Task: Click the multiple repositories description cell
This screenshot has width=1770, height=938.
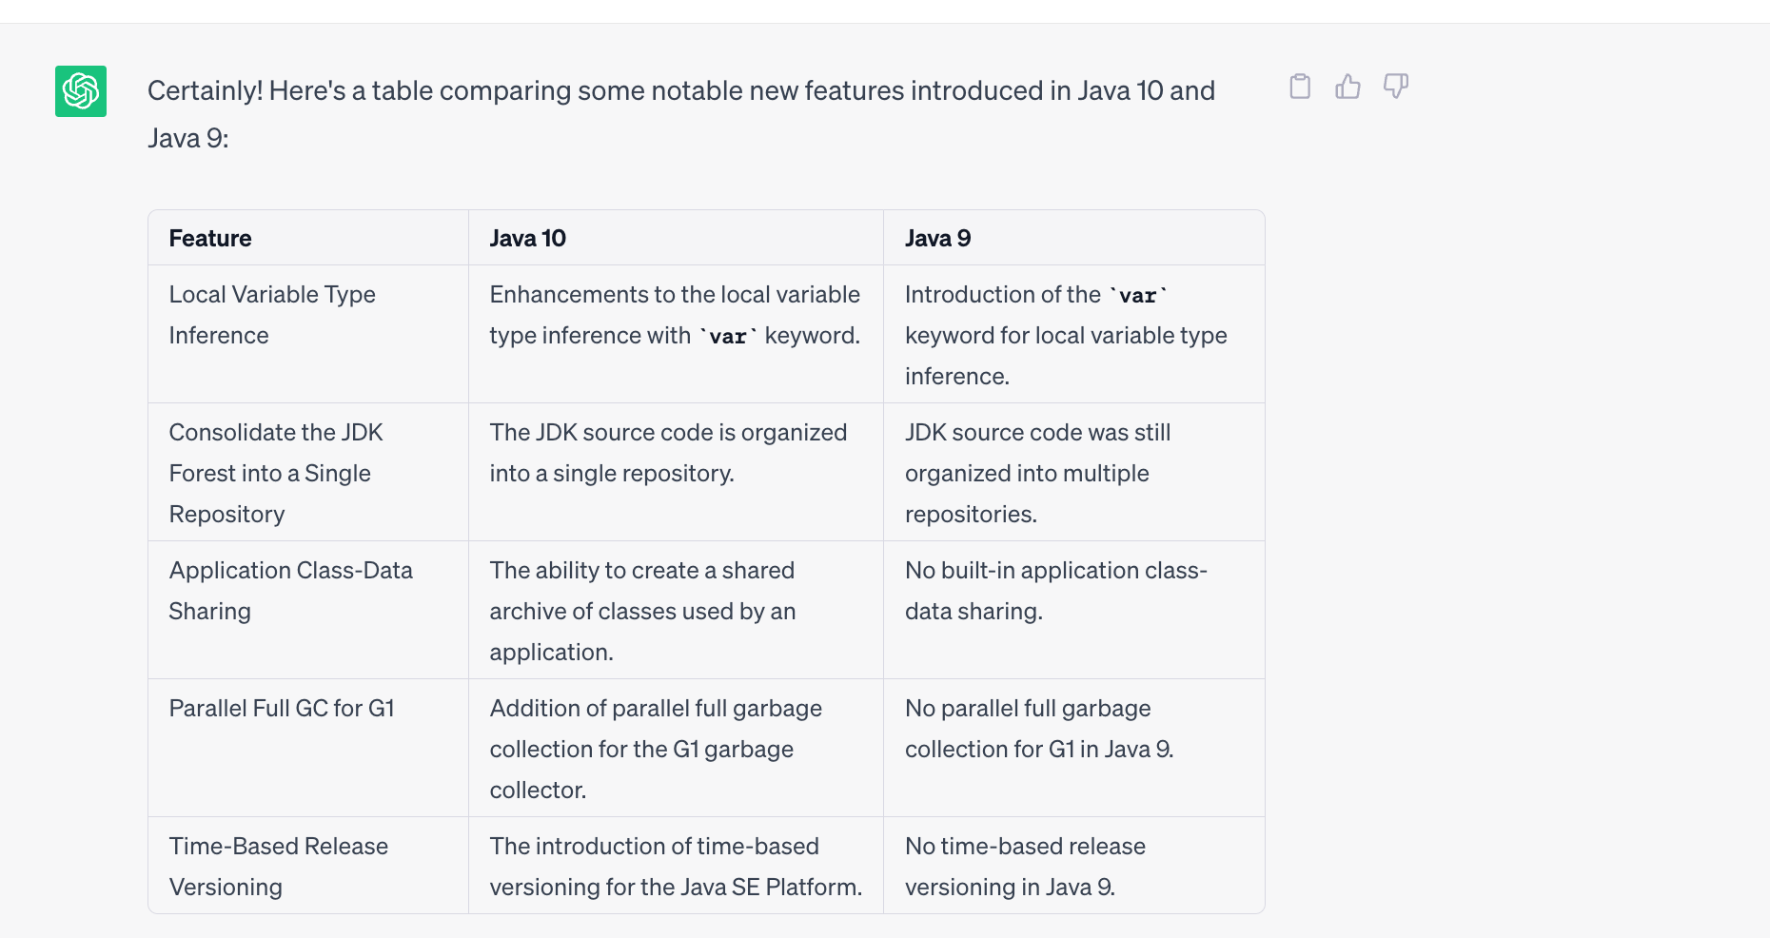Action: coord(1074,472)
